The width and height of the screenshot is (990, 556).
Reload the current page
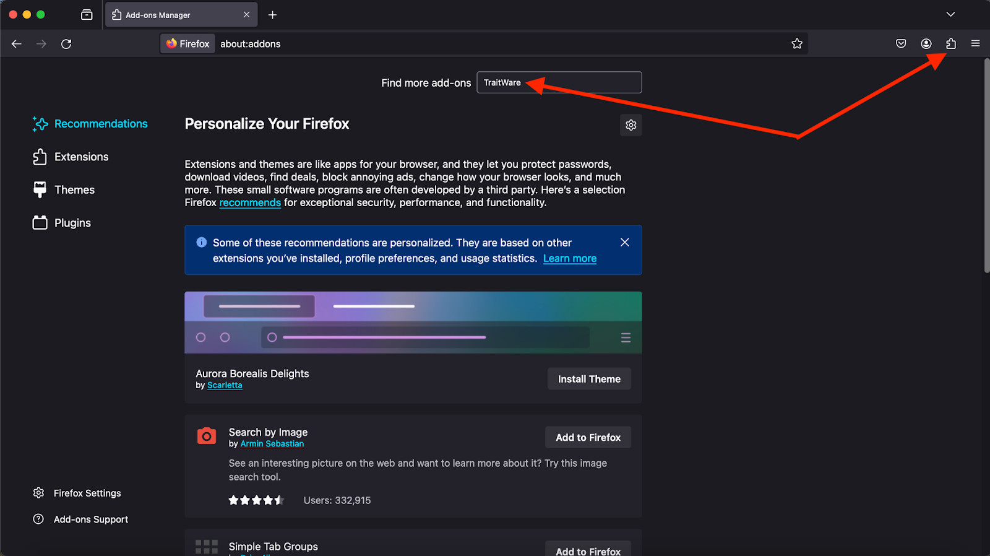coord(66,44)
